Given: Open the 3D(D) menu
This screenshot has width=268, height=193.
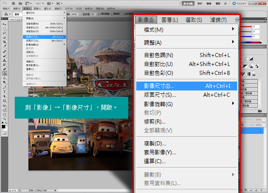Looking at the screenshot, I should pyautogui.click(x=79, y=8).
